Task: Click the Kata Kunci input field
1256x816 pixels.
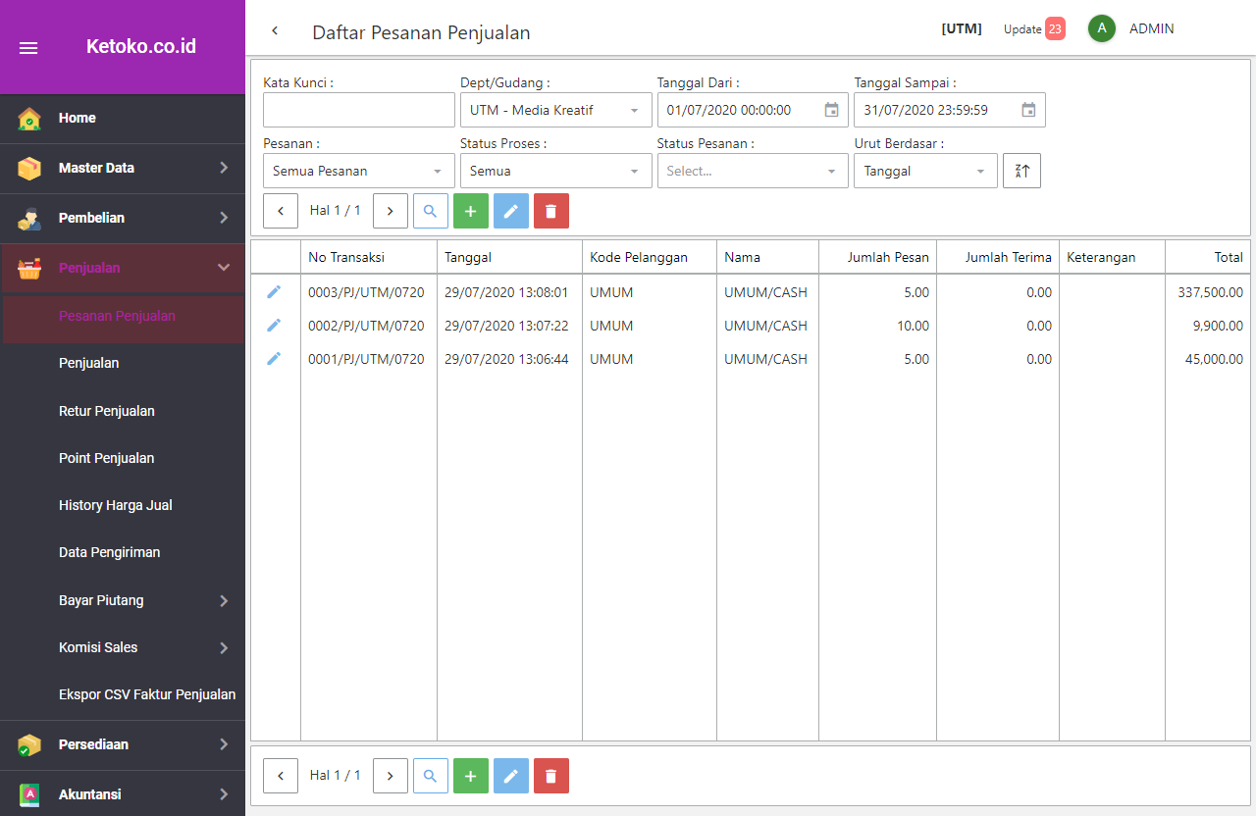Action: 358,110
